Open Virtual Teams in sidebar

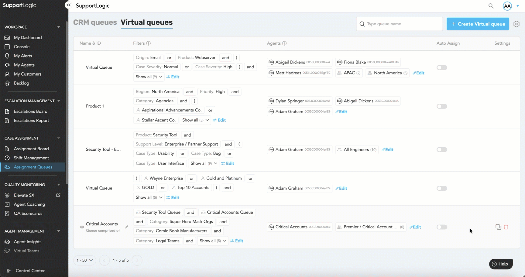[x=26, y=251]
